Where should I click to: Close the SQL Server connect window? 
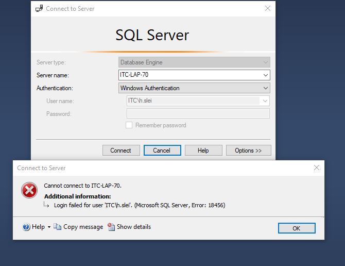click(x=268, y=8)
